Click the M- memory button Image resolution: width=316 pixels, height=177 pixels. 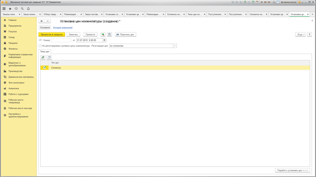tap(269, 2)
